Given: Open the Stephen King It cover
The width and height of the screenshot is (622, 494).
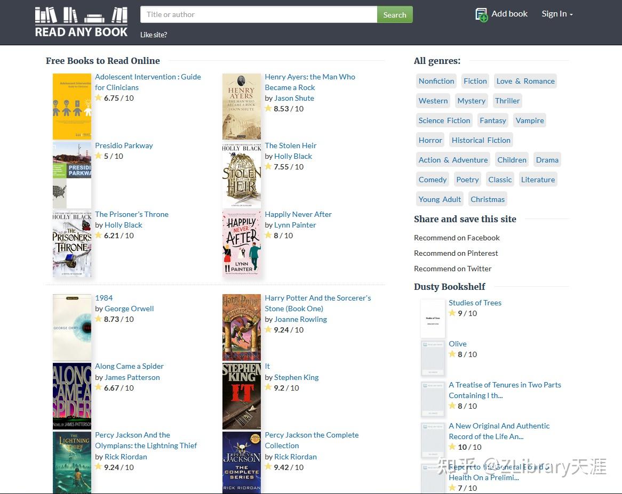Looking at the screenshot, I should coord(242,396).
